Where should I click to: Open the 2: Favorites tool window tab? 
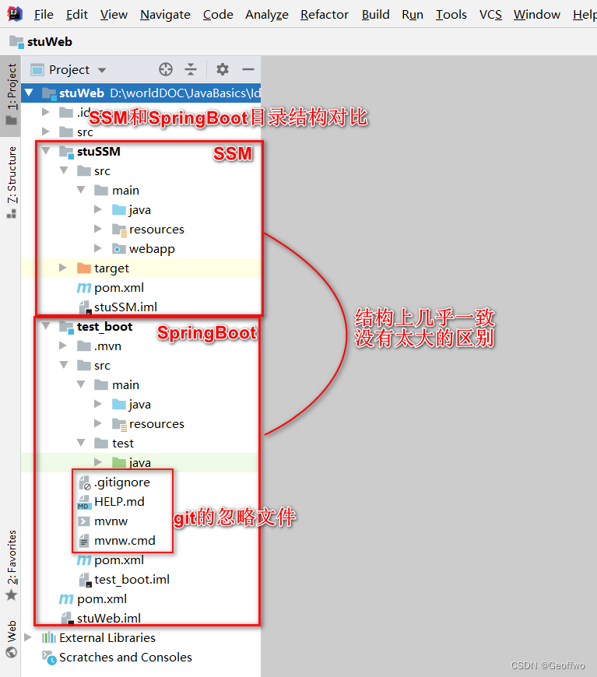coord(11,566)
